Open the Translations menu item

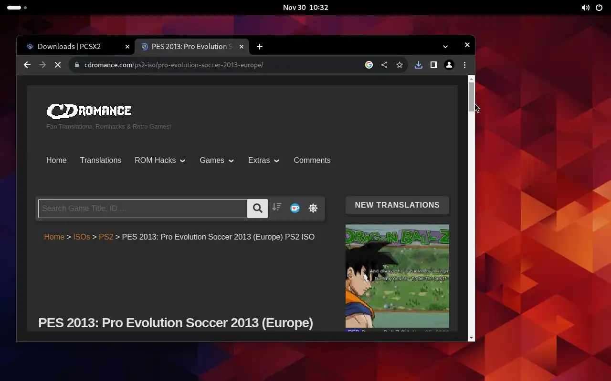(101, 160)
